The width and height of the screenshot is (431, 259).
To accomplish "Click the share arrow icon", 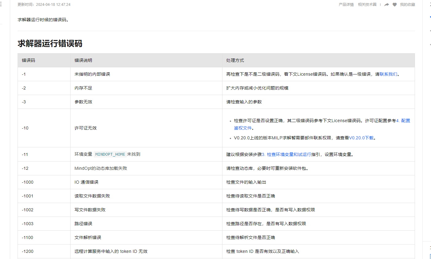I will pos(387,5).
